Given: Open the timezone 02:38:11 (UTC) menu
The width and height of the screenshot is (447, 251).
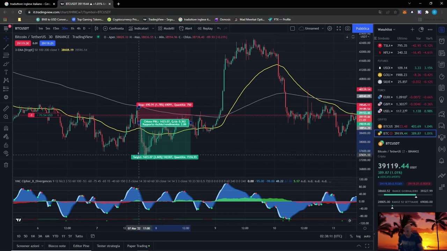Looking at the screenshot, I should 331,236.
